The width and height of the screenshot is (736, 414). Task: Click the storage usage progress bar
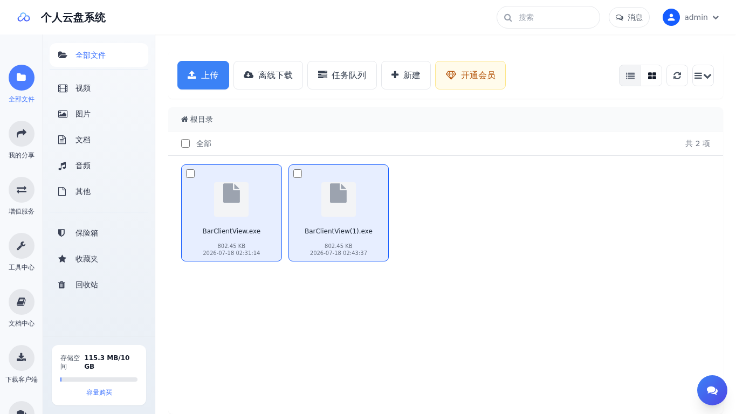pos(99,379)
